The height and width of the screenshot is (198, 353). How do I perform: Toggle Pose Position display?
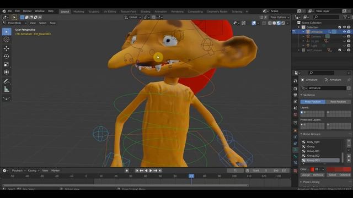coord(313,102)
